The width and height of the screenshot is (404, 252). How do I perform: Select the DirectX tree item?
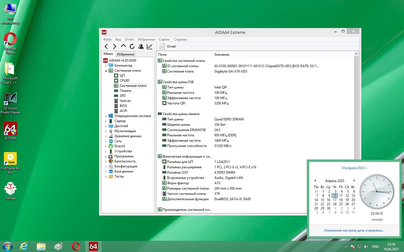coord(120,146)
